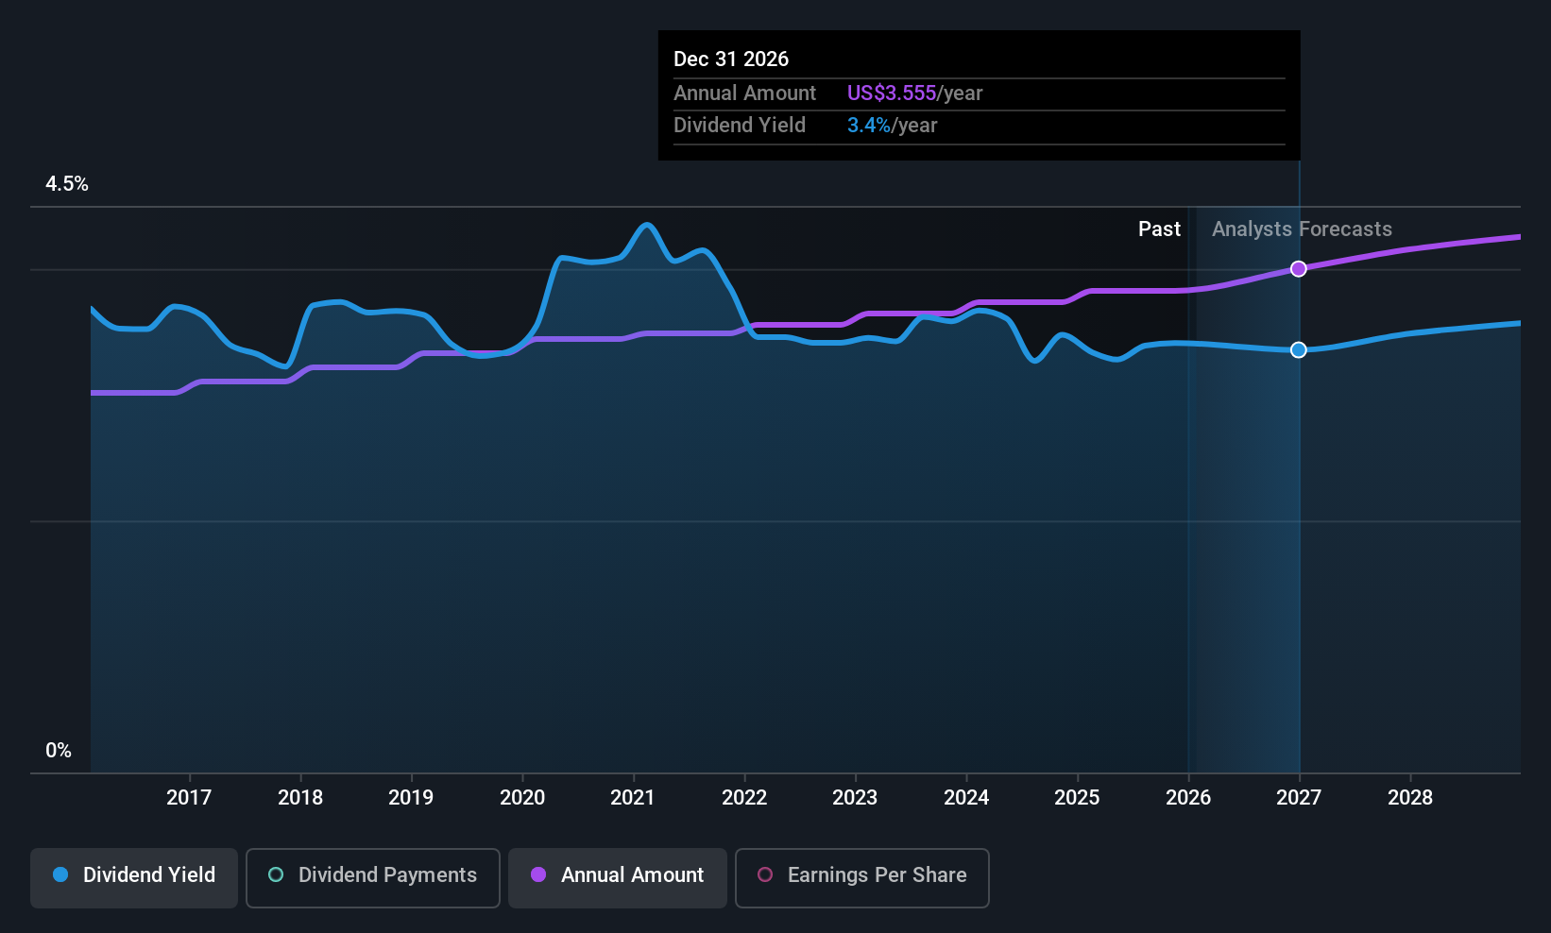Viewport: 1551px width, 933px height.
Task: Click the 4.5% y-axis label
Action: (67, 184)
